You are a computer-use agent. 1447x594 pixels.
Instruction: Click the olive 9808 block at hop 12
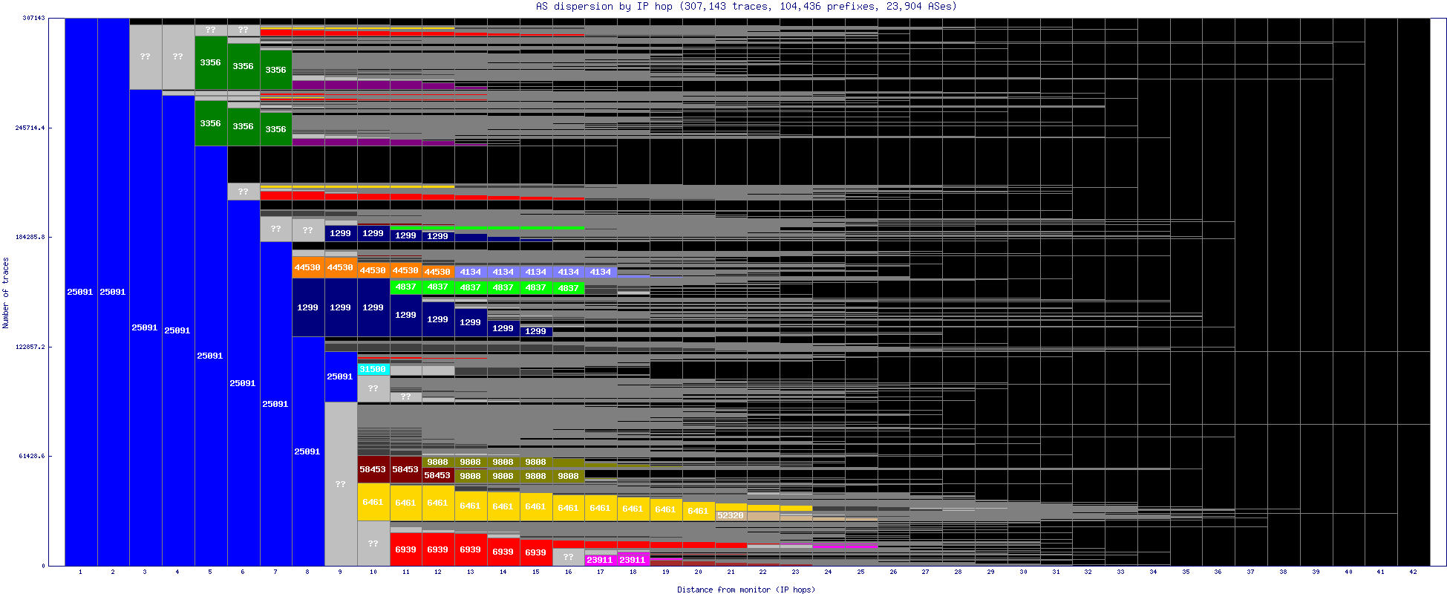pos(438,462)
